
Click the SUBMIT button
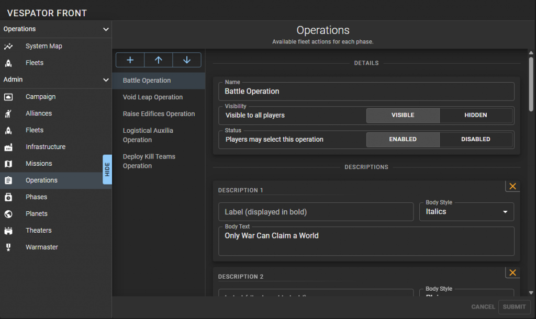[x=514, y=307]
